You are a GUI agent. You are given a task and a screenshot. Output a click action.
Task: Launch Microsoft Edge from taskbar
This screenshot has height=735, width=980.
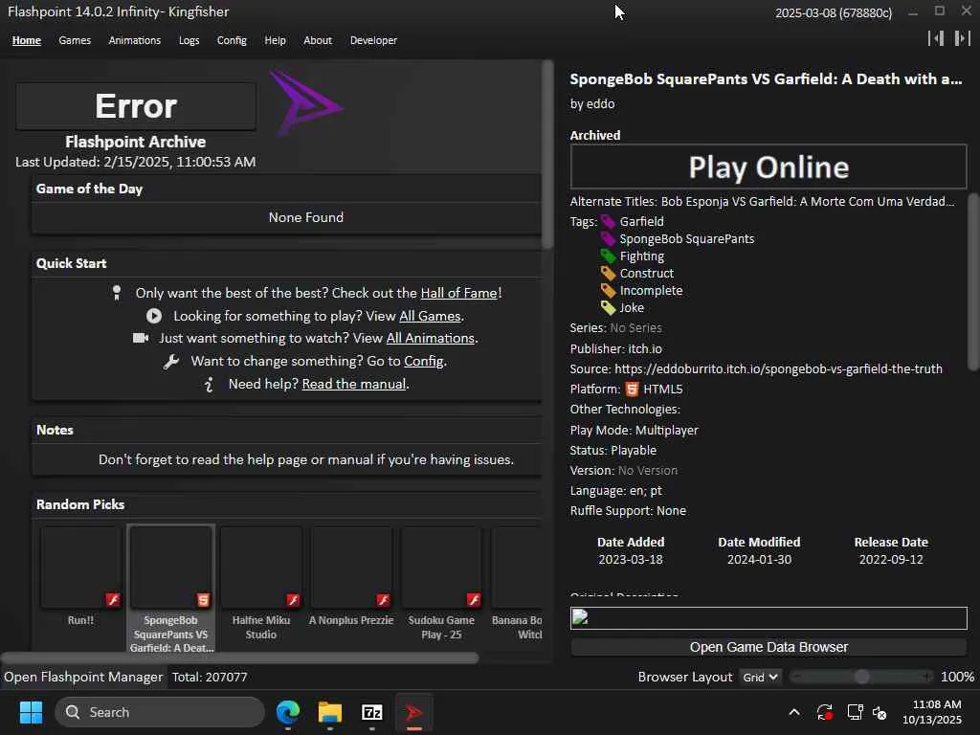point(288,712)
